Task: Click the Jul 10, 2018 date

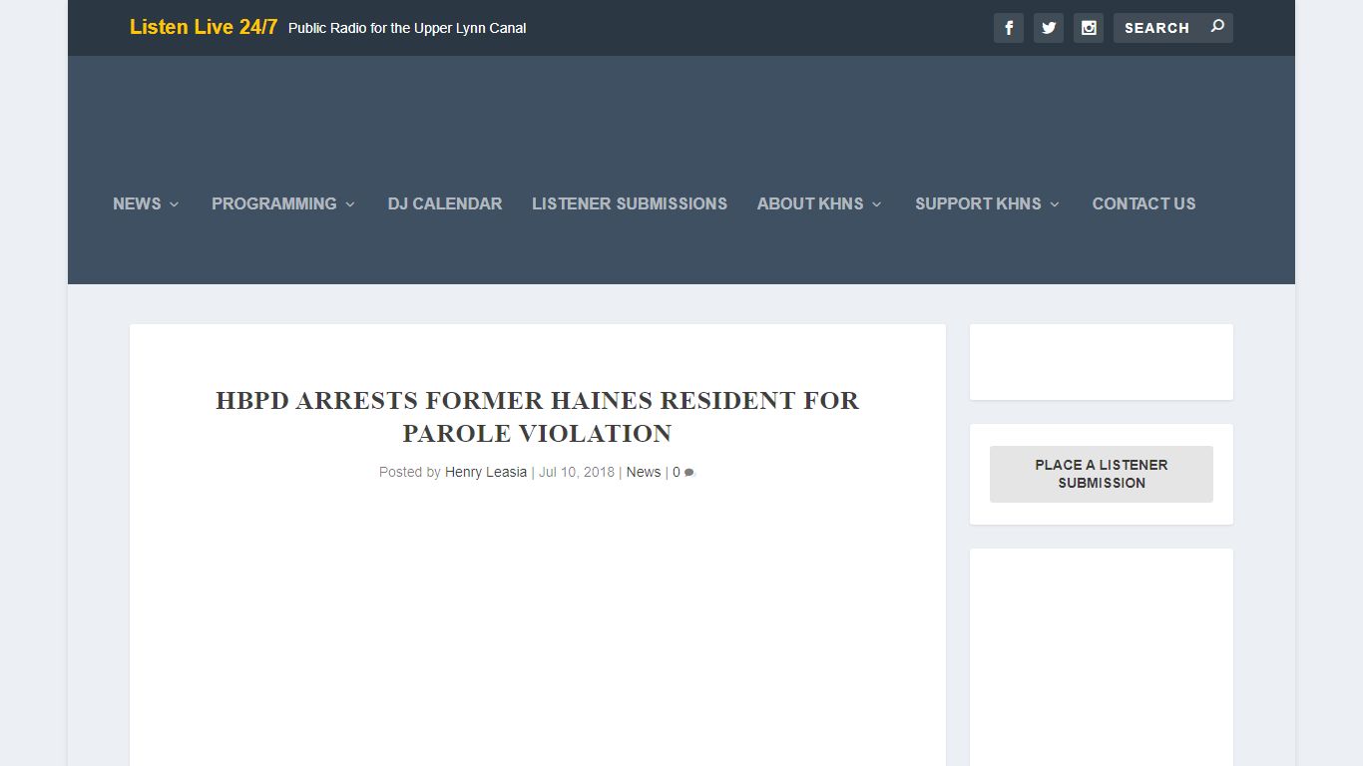Action: pyautogui.click(x=577, y=472)
